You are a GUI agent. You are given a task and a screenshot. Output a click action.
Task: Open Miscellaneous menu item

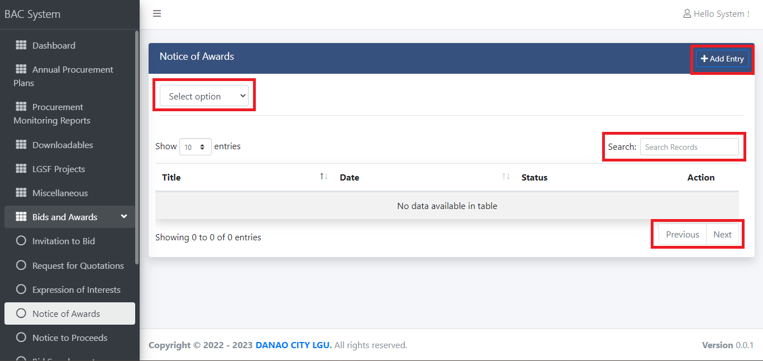70,193
